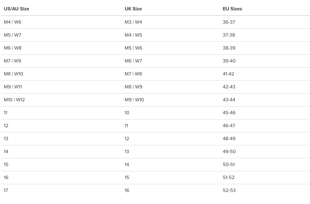Click EU size 39-40 cell
This screenshot has height=204, width=310.
(x=229, y=61)
